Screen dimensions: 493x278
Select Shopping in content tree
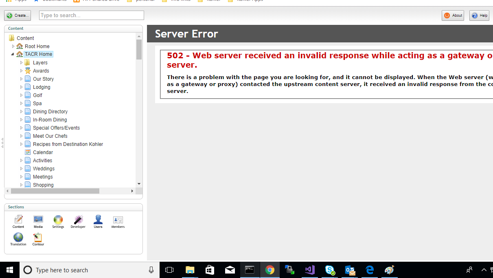tap(43, 185)
